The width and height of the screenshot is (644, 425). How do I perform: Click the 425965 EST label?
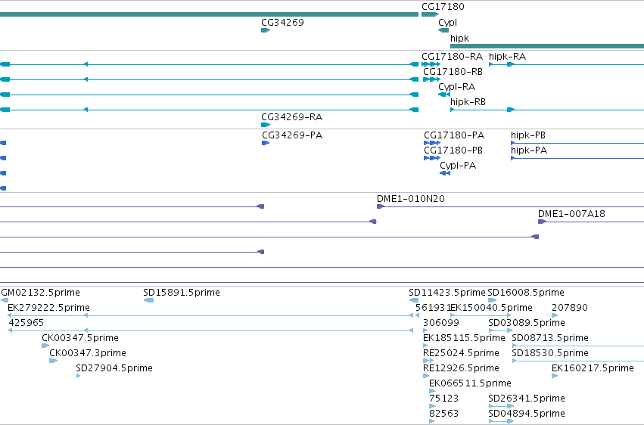pyautogui.click(x=26, y=323)
